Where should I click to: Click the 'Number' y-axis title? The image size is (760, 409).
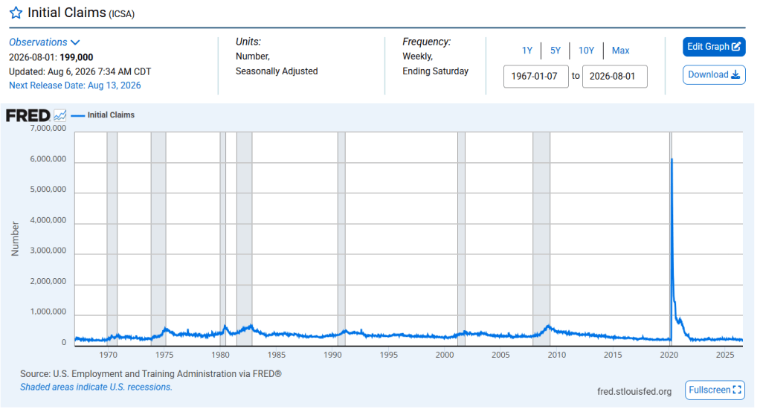coord(15,239)
